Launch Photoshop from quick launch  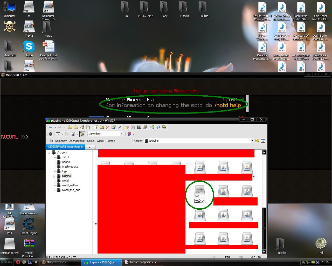tap(30, 262)
